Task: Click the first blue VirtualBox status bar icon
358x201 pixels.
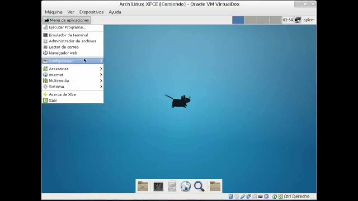Action: [231, 197]
